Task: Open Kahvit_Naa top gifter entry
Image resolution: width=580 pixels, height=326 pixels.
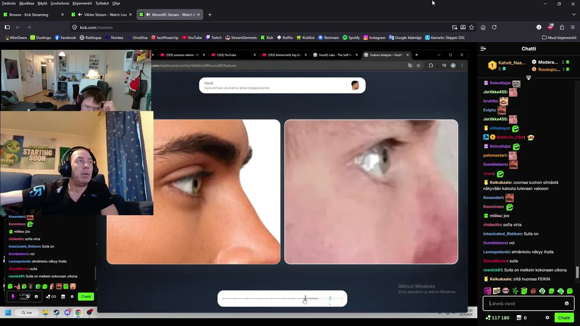Action: [507, 65]
